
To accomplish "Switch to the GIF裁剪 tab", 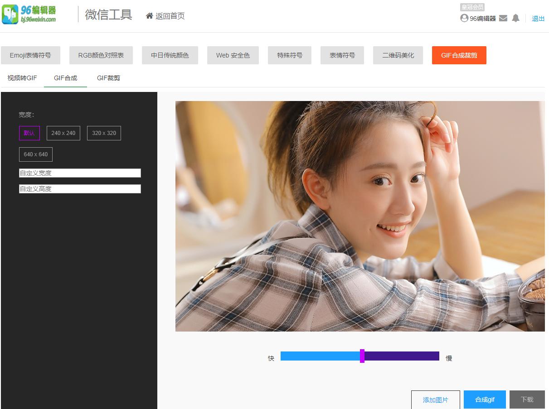I will click(x=108, y=78).
